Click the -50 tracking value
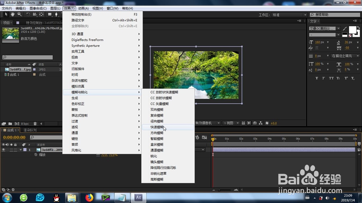362x203 pixels. (x=347, y=48)
